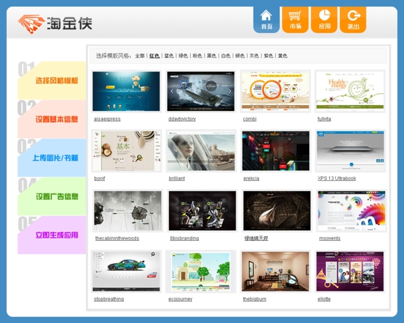Screen dimensions: 404x323
Task: Select the 黑色 style filter
Action: [211, 56]
